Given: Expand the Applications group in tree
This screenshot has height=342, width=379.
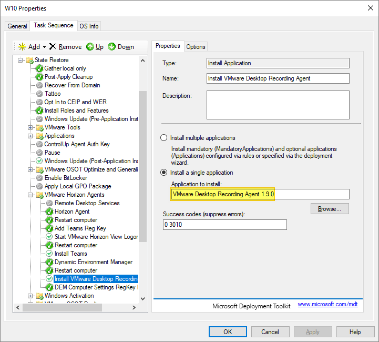Looking at the screenshot, I should (30, 136).
